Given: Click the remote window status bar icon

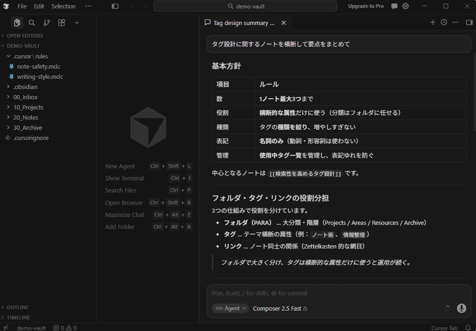Looking at the screenshot, I should 6,328.
